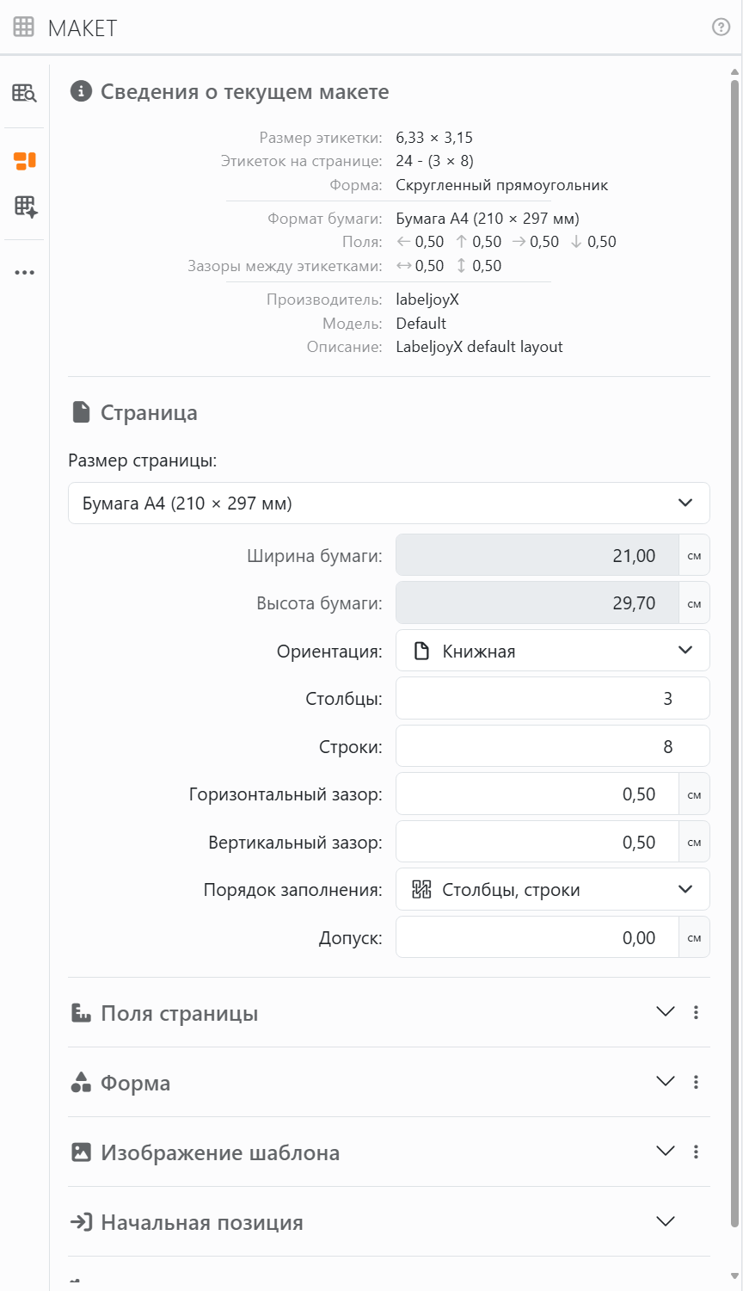Open the Ориентация dropdown set to Книжная
This screenshot has width=743, height=1291.
coord(552,651)
